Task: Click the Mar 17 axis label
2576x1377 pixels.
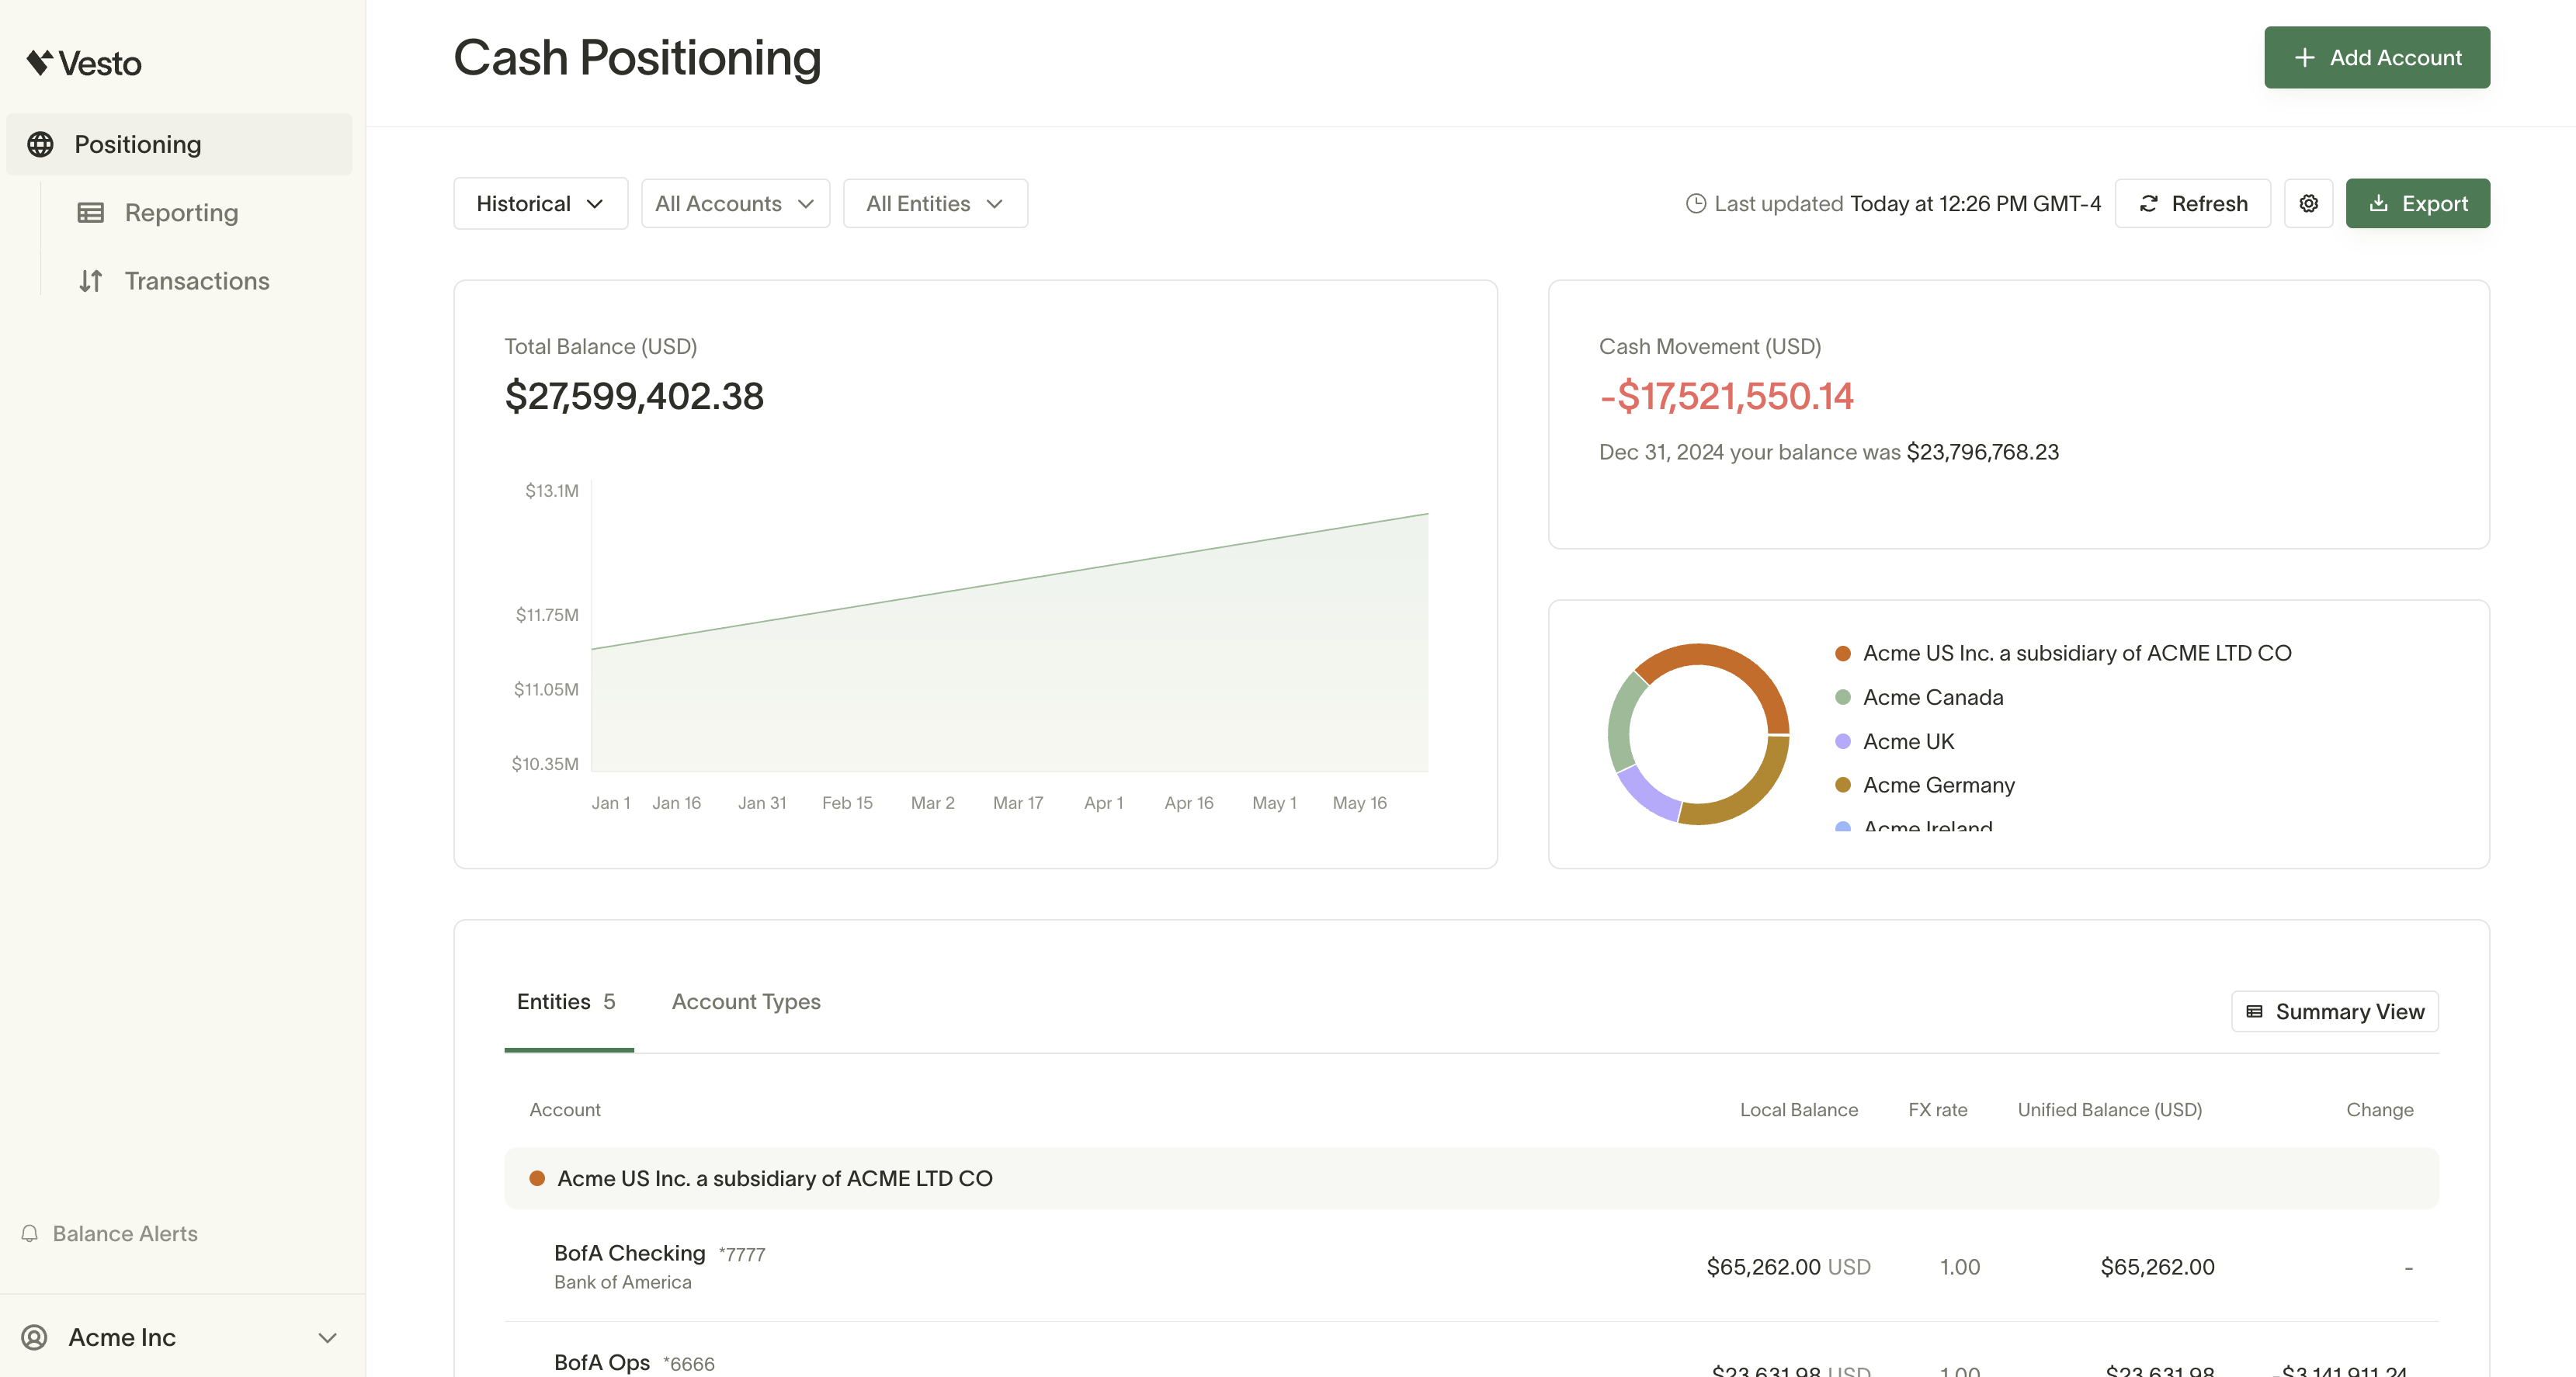Action: tap(1017, 803)
